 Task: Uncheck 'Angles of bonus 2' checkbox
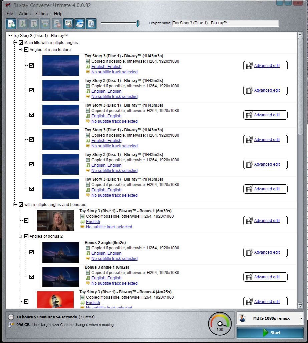click(x=26, y=236)
